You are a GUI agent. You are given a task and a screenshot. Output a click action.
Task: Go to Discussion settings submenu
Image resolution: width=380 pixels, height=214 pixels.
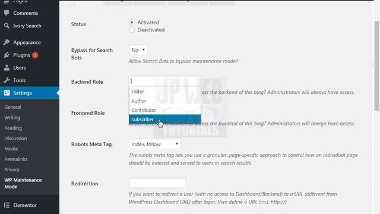[x=15, y=139]
